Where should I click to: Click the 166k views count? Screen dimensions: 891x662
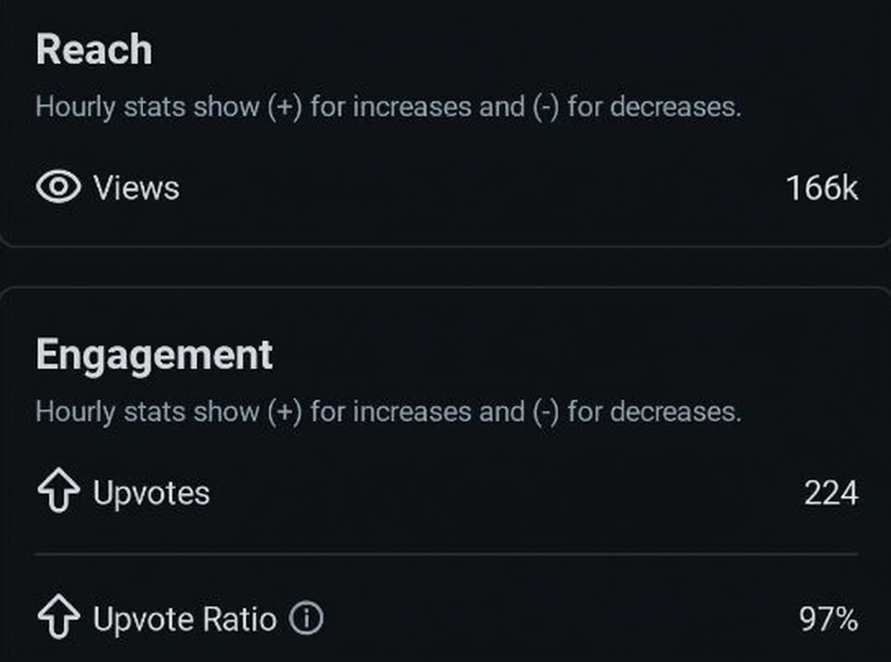coord(822,188)
